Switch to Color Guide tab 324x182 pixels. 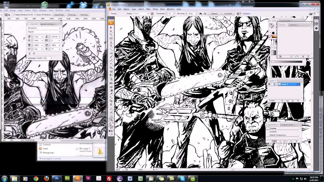click(x=285, y=21)
